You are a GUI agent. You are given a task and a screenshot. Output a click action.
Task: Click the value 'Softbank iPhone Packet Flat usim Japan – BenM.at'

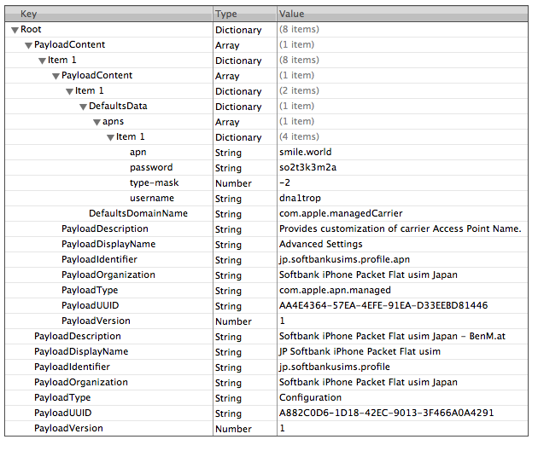click(392, 336)
